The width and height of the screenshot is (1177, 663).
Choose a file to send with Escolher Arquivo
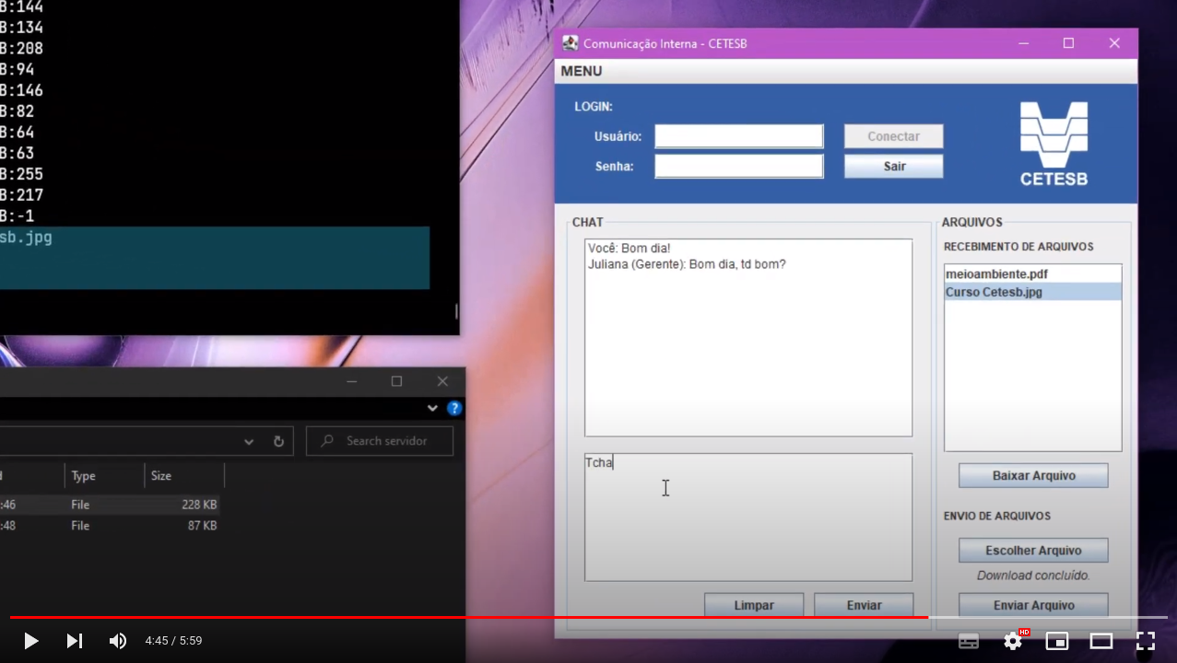1032,550
